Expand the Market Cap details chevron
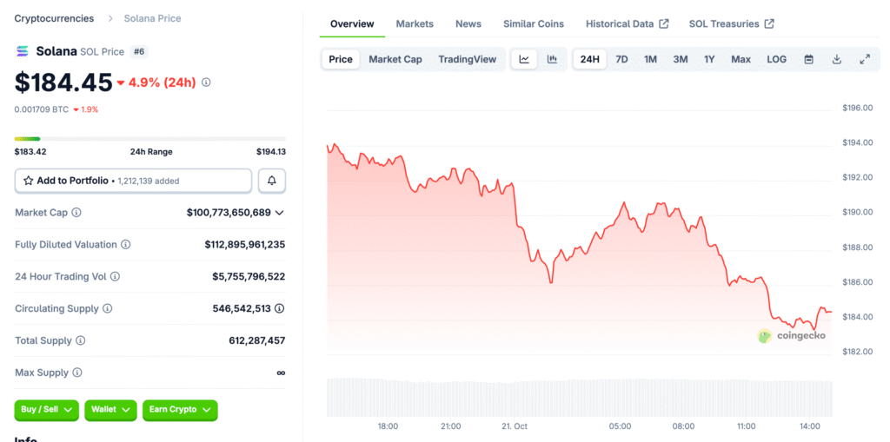Image resolution: width=890 pixels, height=442 pixels. point(279,213)
